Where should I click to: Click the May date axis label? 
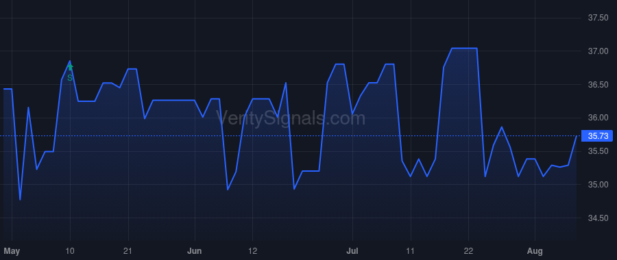(12, 251)
